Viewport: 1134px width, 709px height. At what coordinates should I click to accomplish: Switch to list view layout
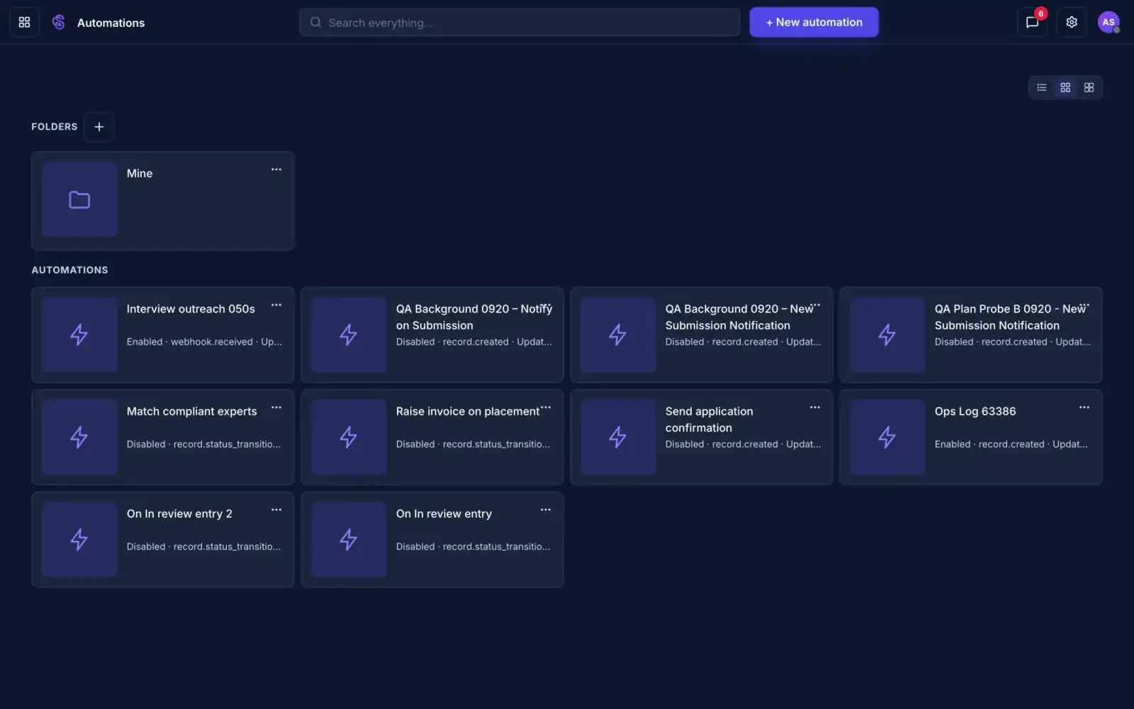1042,87
